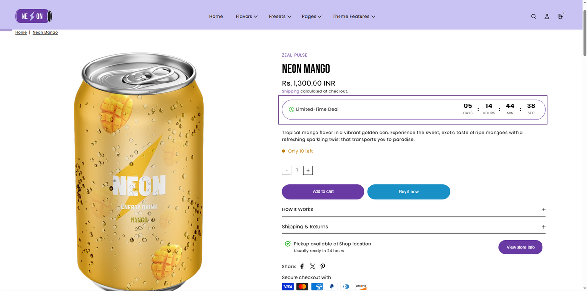Viewport: 587px width, 291px height.
Task: Click the Add to cart button
Action: click(323, 191)
